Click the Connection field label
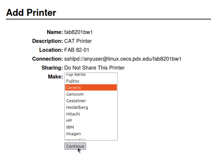This screenshot has width=211, height=157. [47, 59]
